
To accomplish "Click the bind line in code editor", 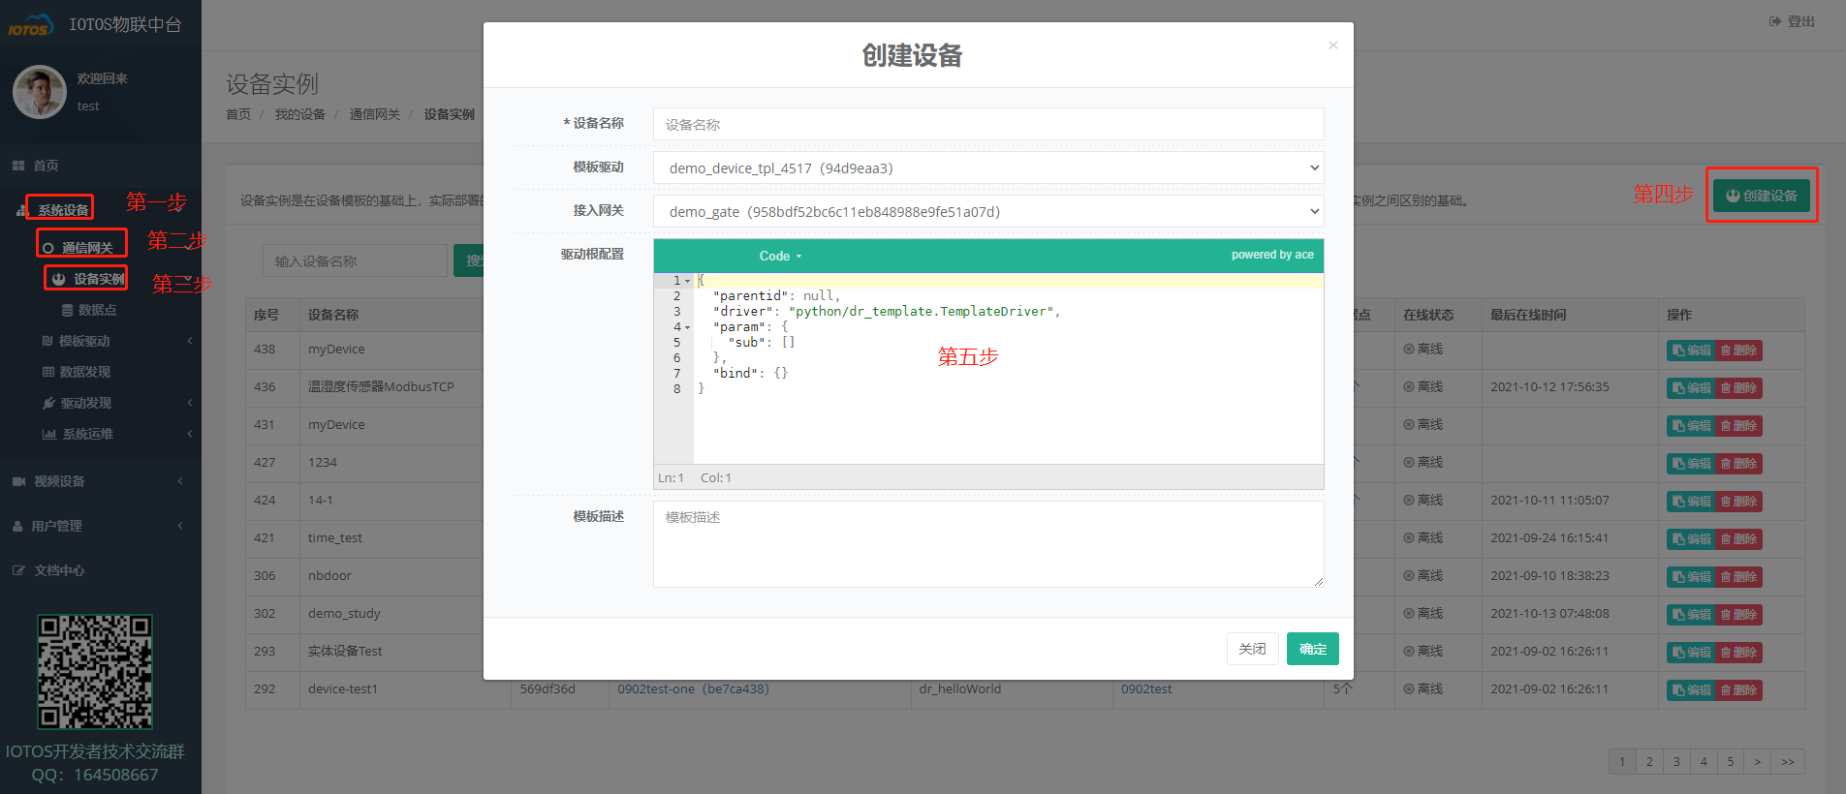I will (750, 373).
